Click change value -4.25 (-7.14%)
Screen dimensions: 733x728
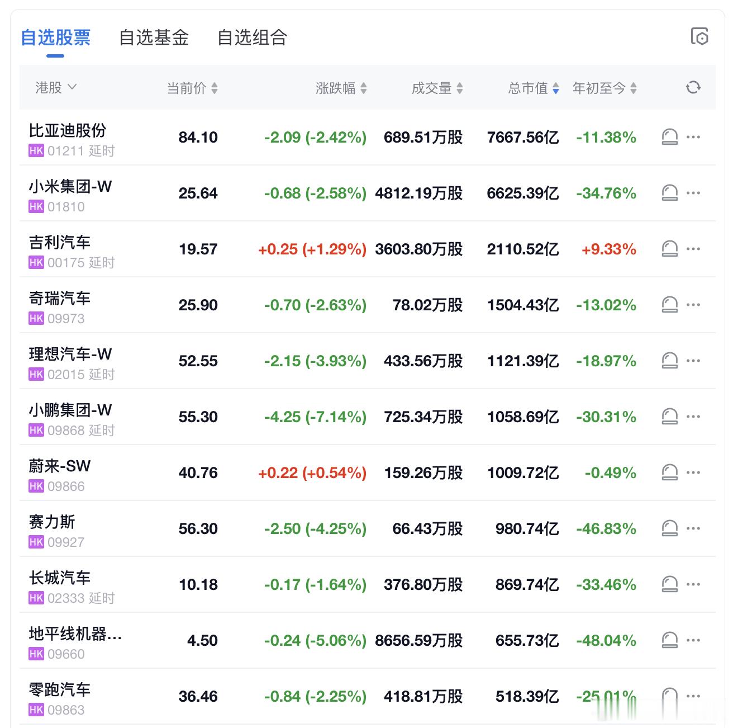[315, 417]
